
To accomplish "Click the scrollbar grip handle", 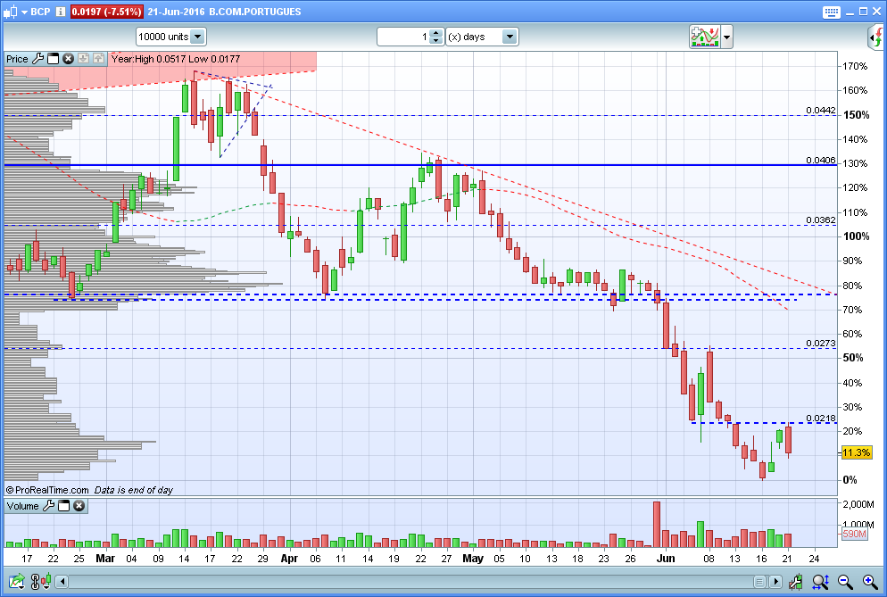I will click(759, 582).
